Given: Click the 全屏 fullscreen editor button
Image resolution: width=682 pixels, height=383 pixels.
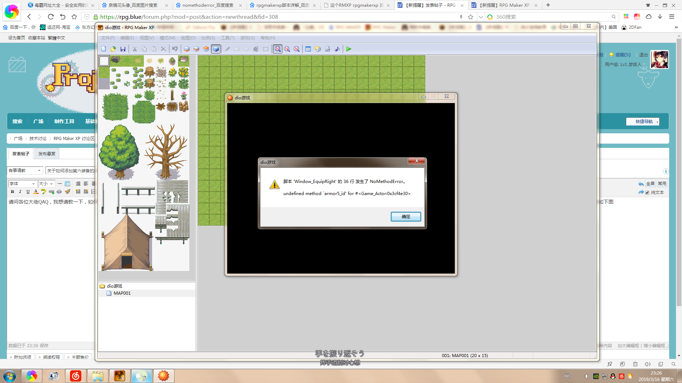Looking at the screenshot, I should (x=650, y=184).
